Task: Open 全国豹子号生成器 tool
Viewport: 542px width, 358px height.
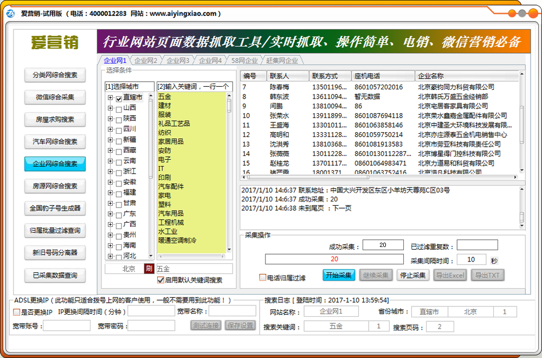Action: (55, 209)
